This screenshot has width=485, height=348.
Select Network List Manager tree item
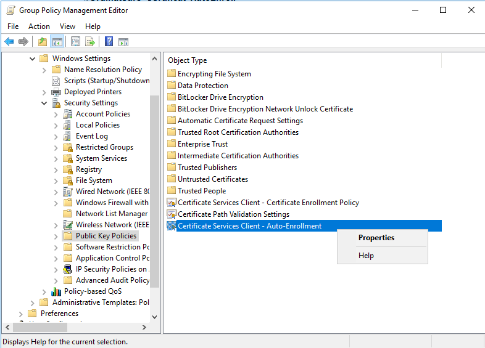[112, 214]
